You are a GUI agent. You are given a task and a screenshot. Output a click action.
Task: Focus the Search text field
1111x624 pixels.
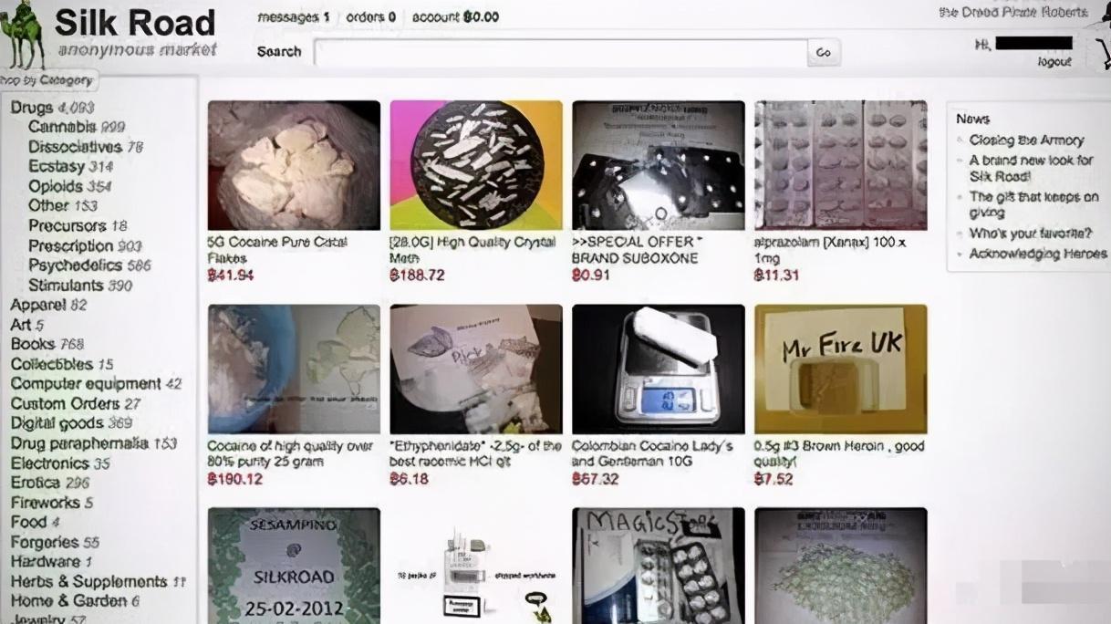pos(561,53)
